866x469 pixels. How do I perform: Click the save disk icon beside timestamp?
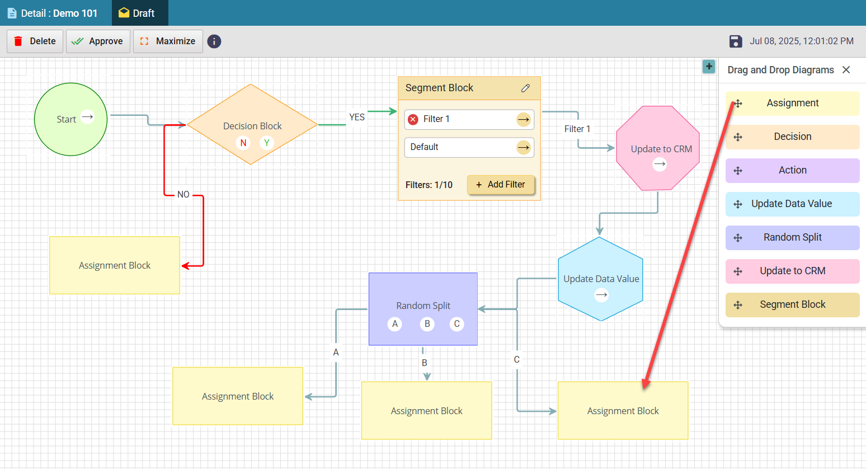pyautogui.click(x=736, y=41)
